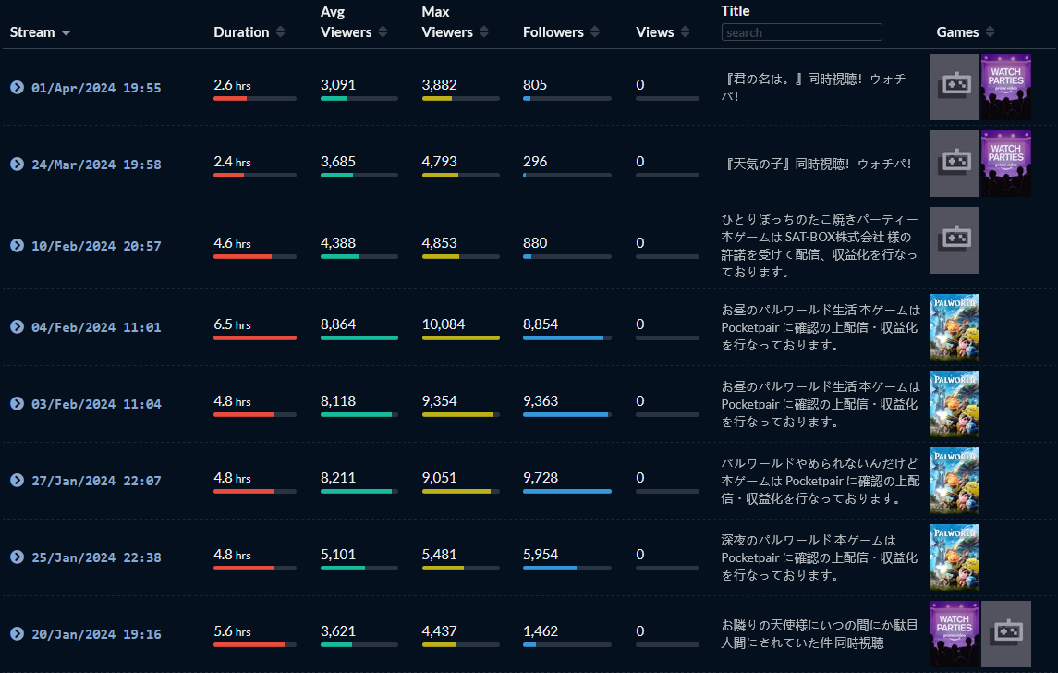Sort by the Duration column sort icon
Viewport: 1058px width, 673px height.
[x=280, y=32]
